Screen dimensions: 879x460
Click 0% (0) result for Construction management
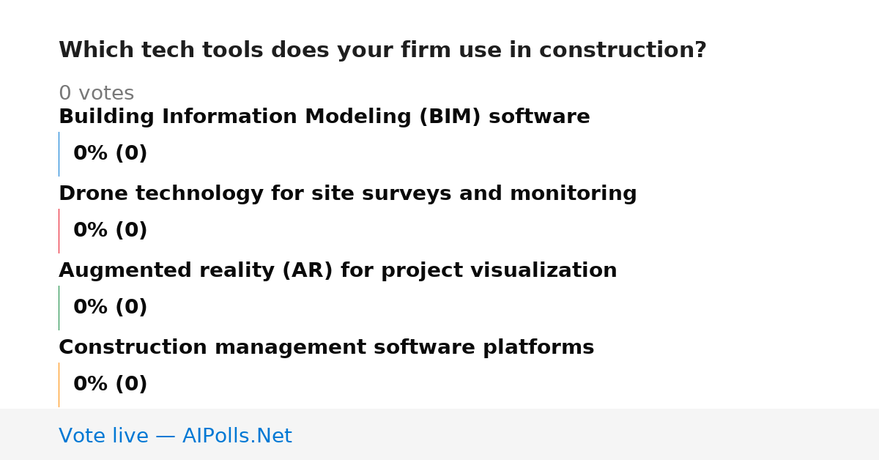tap(111, 385)
